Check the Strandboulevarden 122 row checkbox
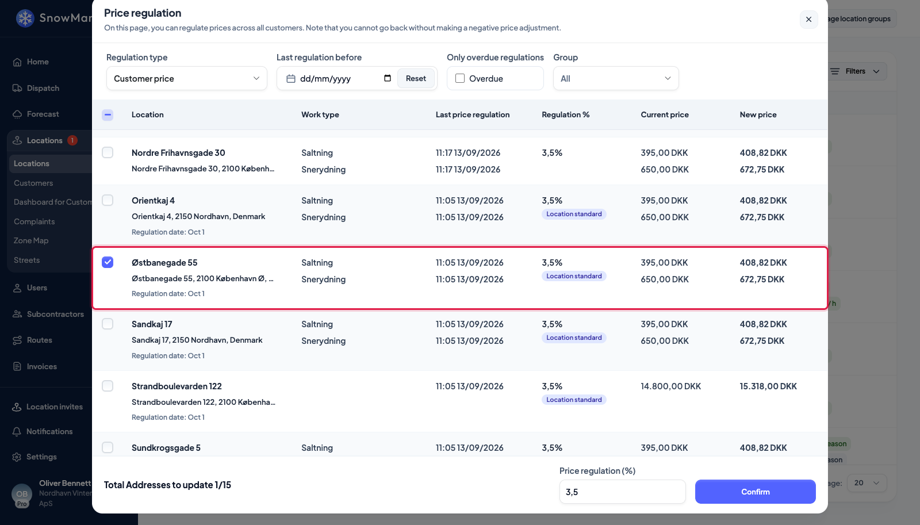 tap(108, 386)
